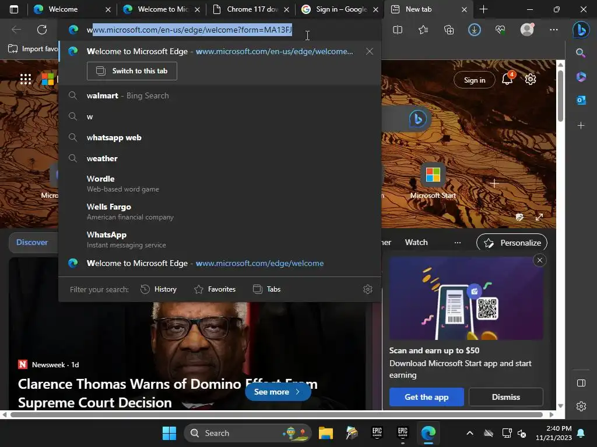The height and width of the screenshot is (447, 597).
Task: Open Collections toolbar icon
Action: (x=449, y=30)
